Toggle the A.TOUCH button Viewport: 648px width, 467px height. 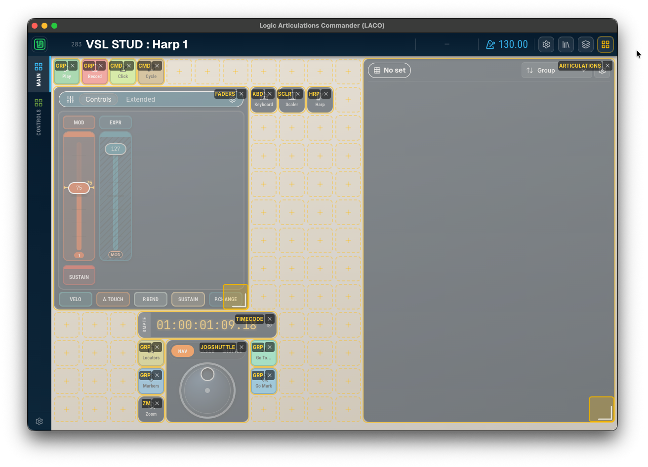point(113,299)
